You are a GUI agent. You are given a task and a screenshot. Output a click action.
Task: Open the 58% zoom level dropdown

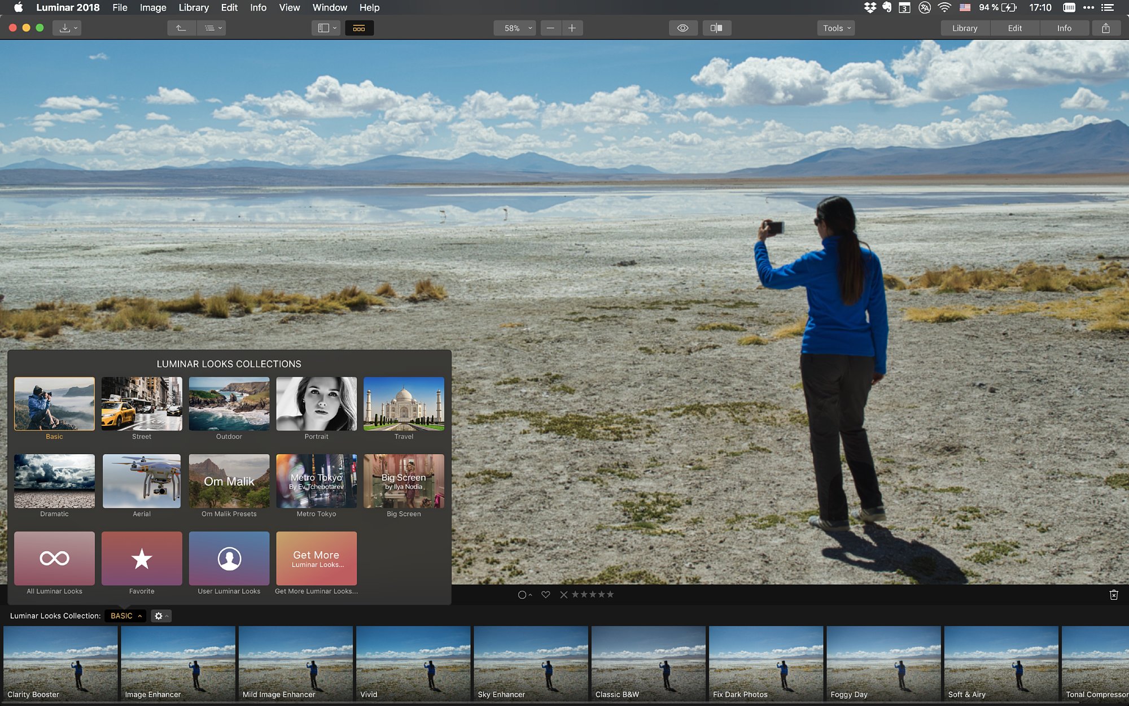click(515, 28)
